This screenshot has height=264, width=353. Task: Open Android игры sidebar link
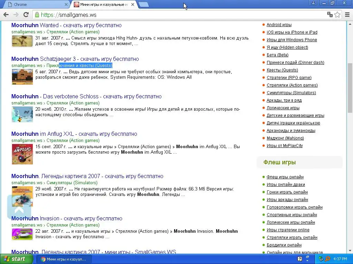(279, 25)
